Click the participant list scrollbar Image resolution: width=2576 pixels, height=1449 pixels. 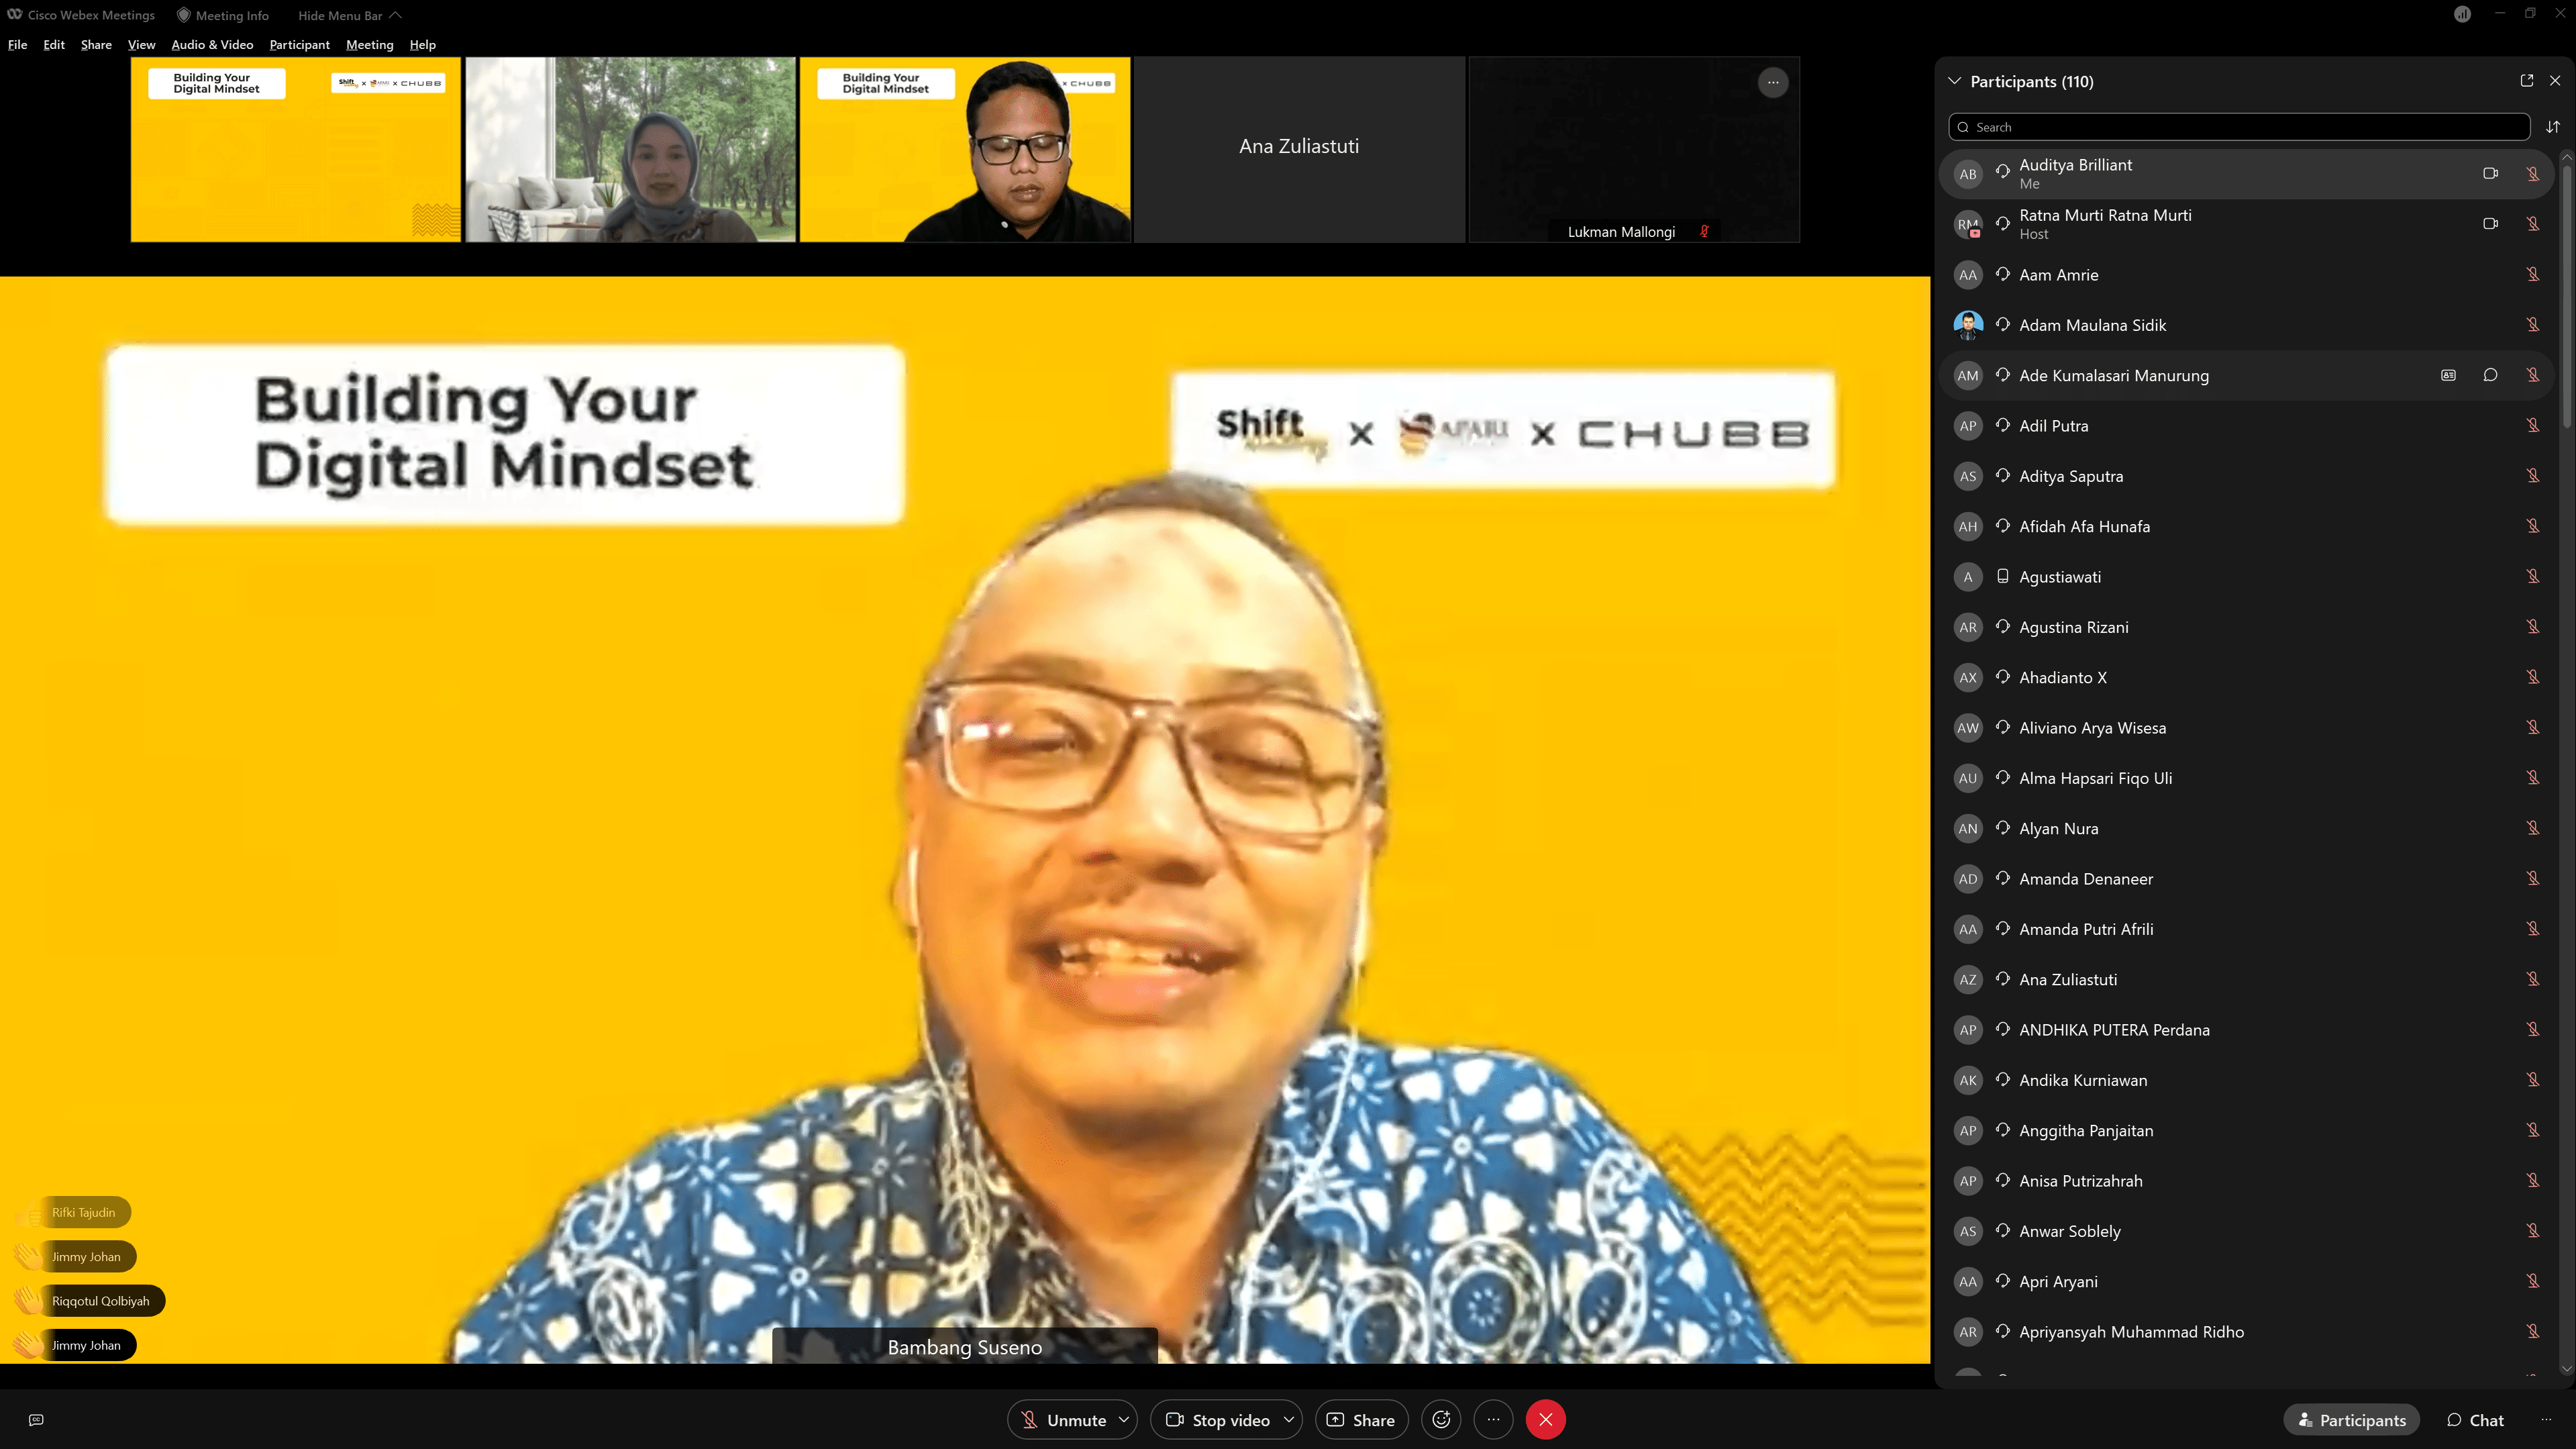2566,300
